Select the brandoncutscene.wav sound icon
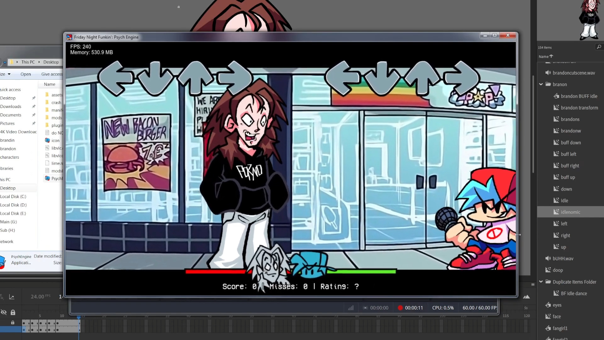The width and height of the screenshot is (604, 340). coord(548,73)
